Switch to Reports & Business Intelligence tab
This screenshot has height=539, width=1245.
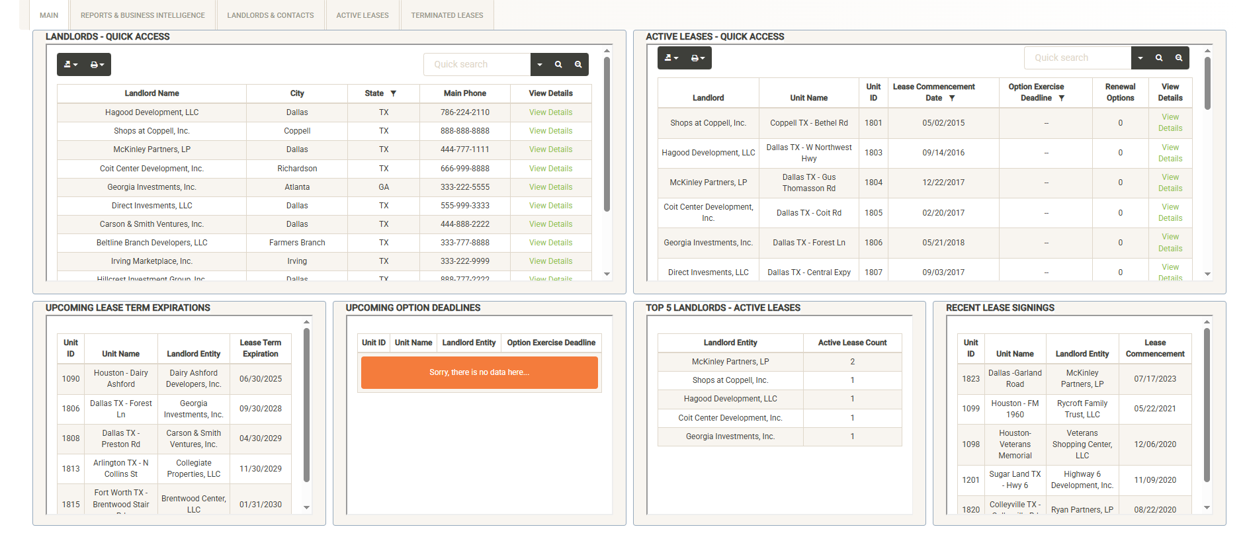pyautogui.click(x=142, y=15)
